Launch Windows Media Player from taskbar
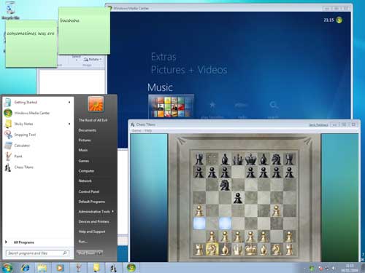Screen dimensions: 365x273 60,268
